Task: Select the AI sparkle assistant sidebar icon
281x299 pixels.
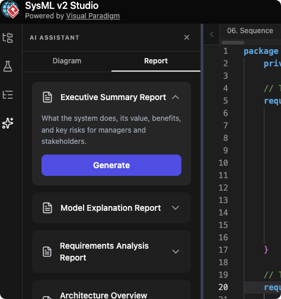Action: click(x=8, y=123)
